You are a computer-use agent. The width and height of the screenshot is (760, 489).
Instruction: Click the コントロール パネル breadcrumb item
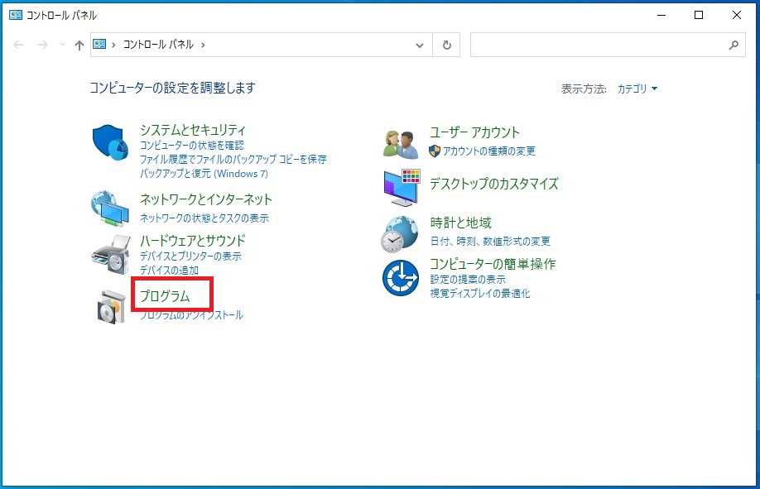click(x=159, y=46)
